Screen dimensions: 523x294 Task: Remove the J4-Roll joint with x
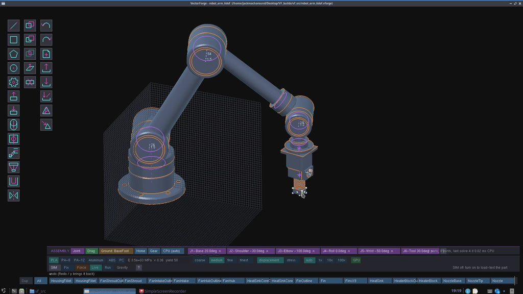pos(349,251)
